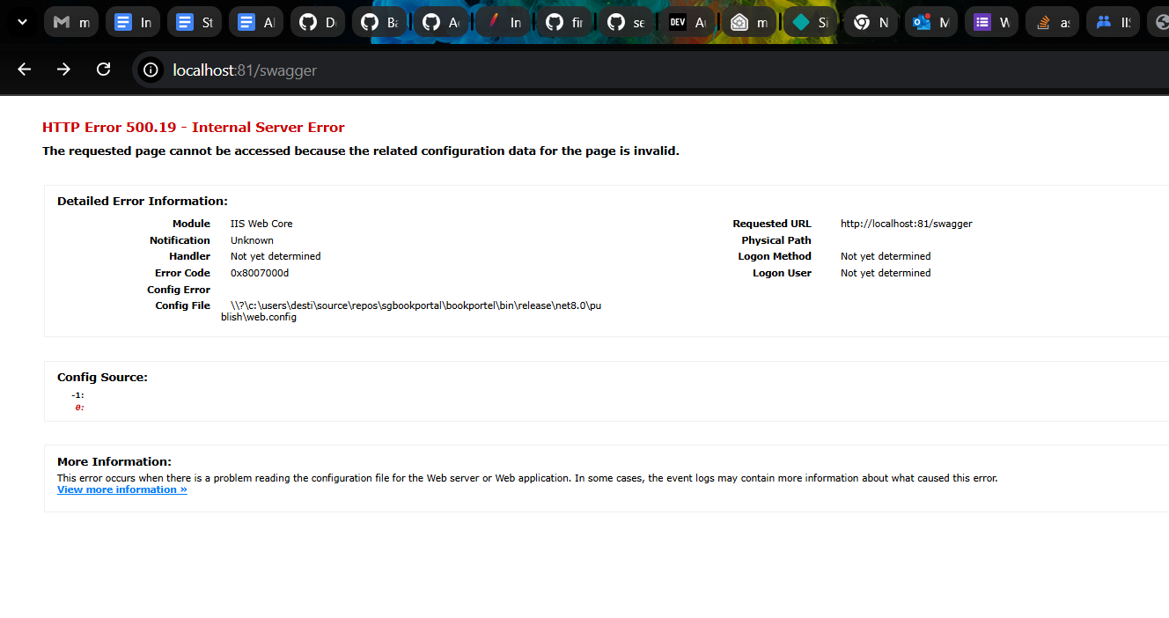Switch to the Chrome icon tab labeled N

[871, 22]
